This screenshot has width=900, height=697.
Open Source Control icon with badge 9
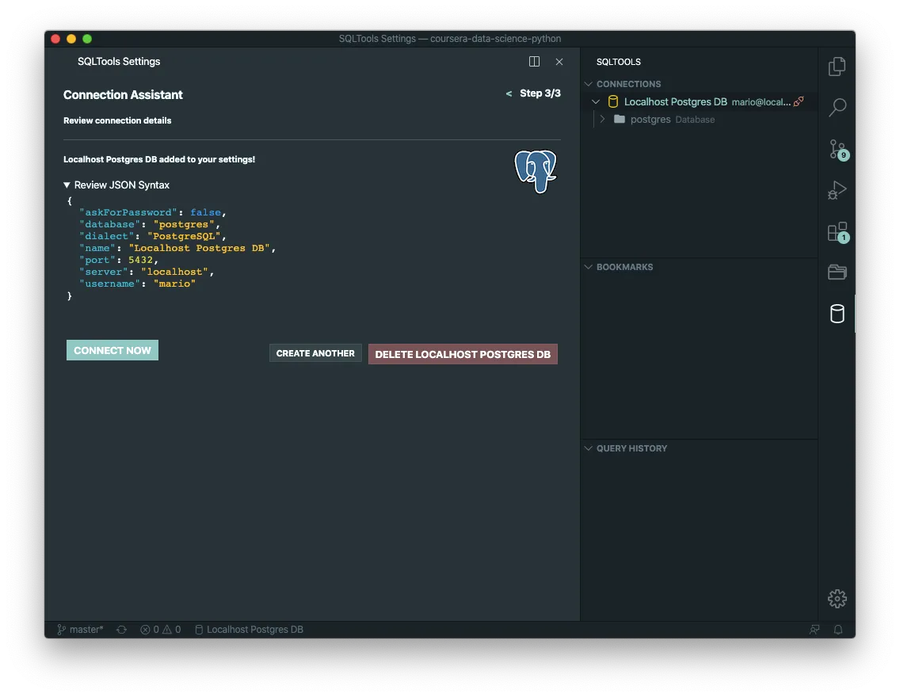tap(838, 149)
